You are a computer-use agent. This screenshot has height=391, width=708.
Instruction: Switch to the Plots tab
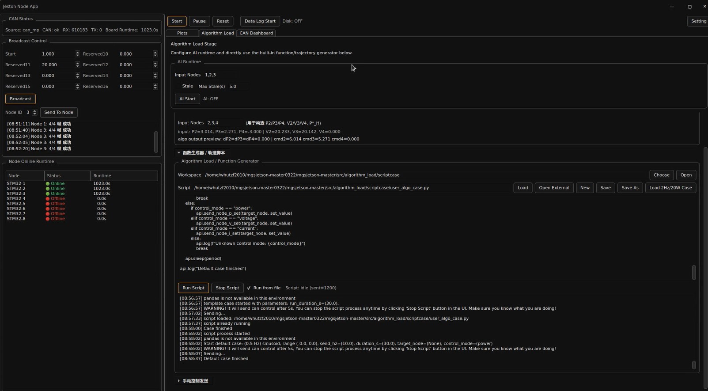(182, 33)
